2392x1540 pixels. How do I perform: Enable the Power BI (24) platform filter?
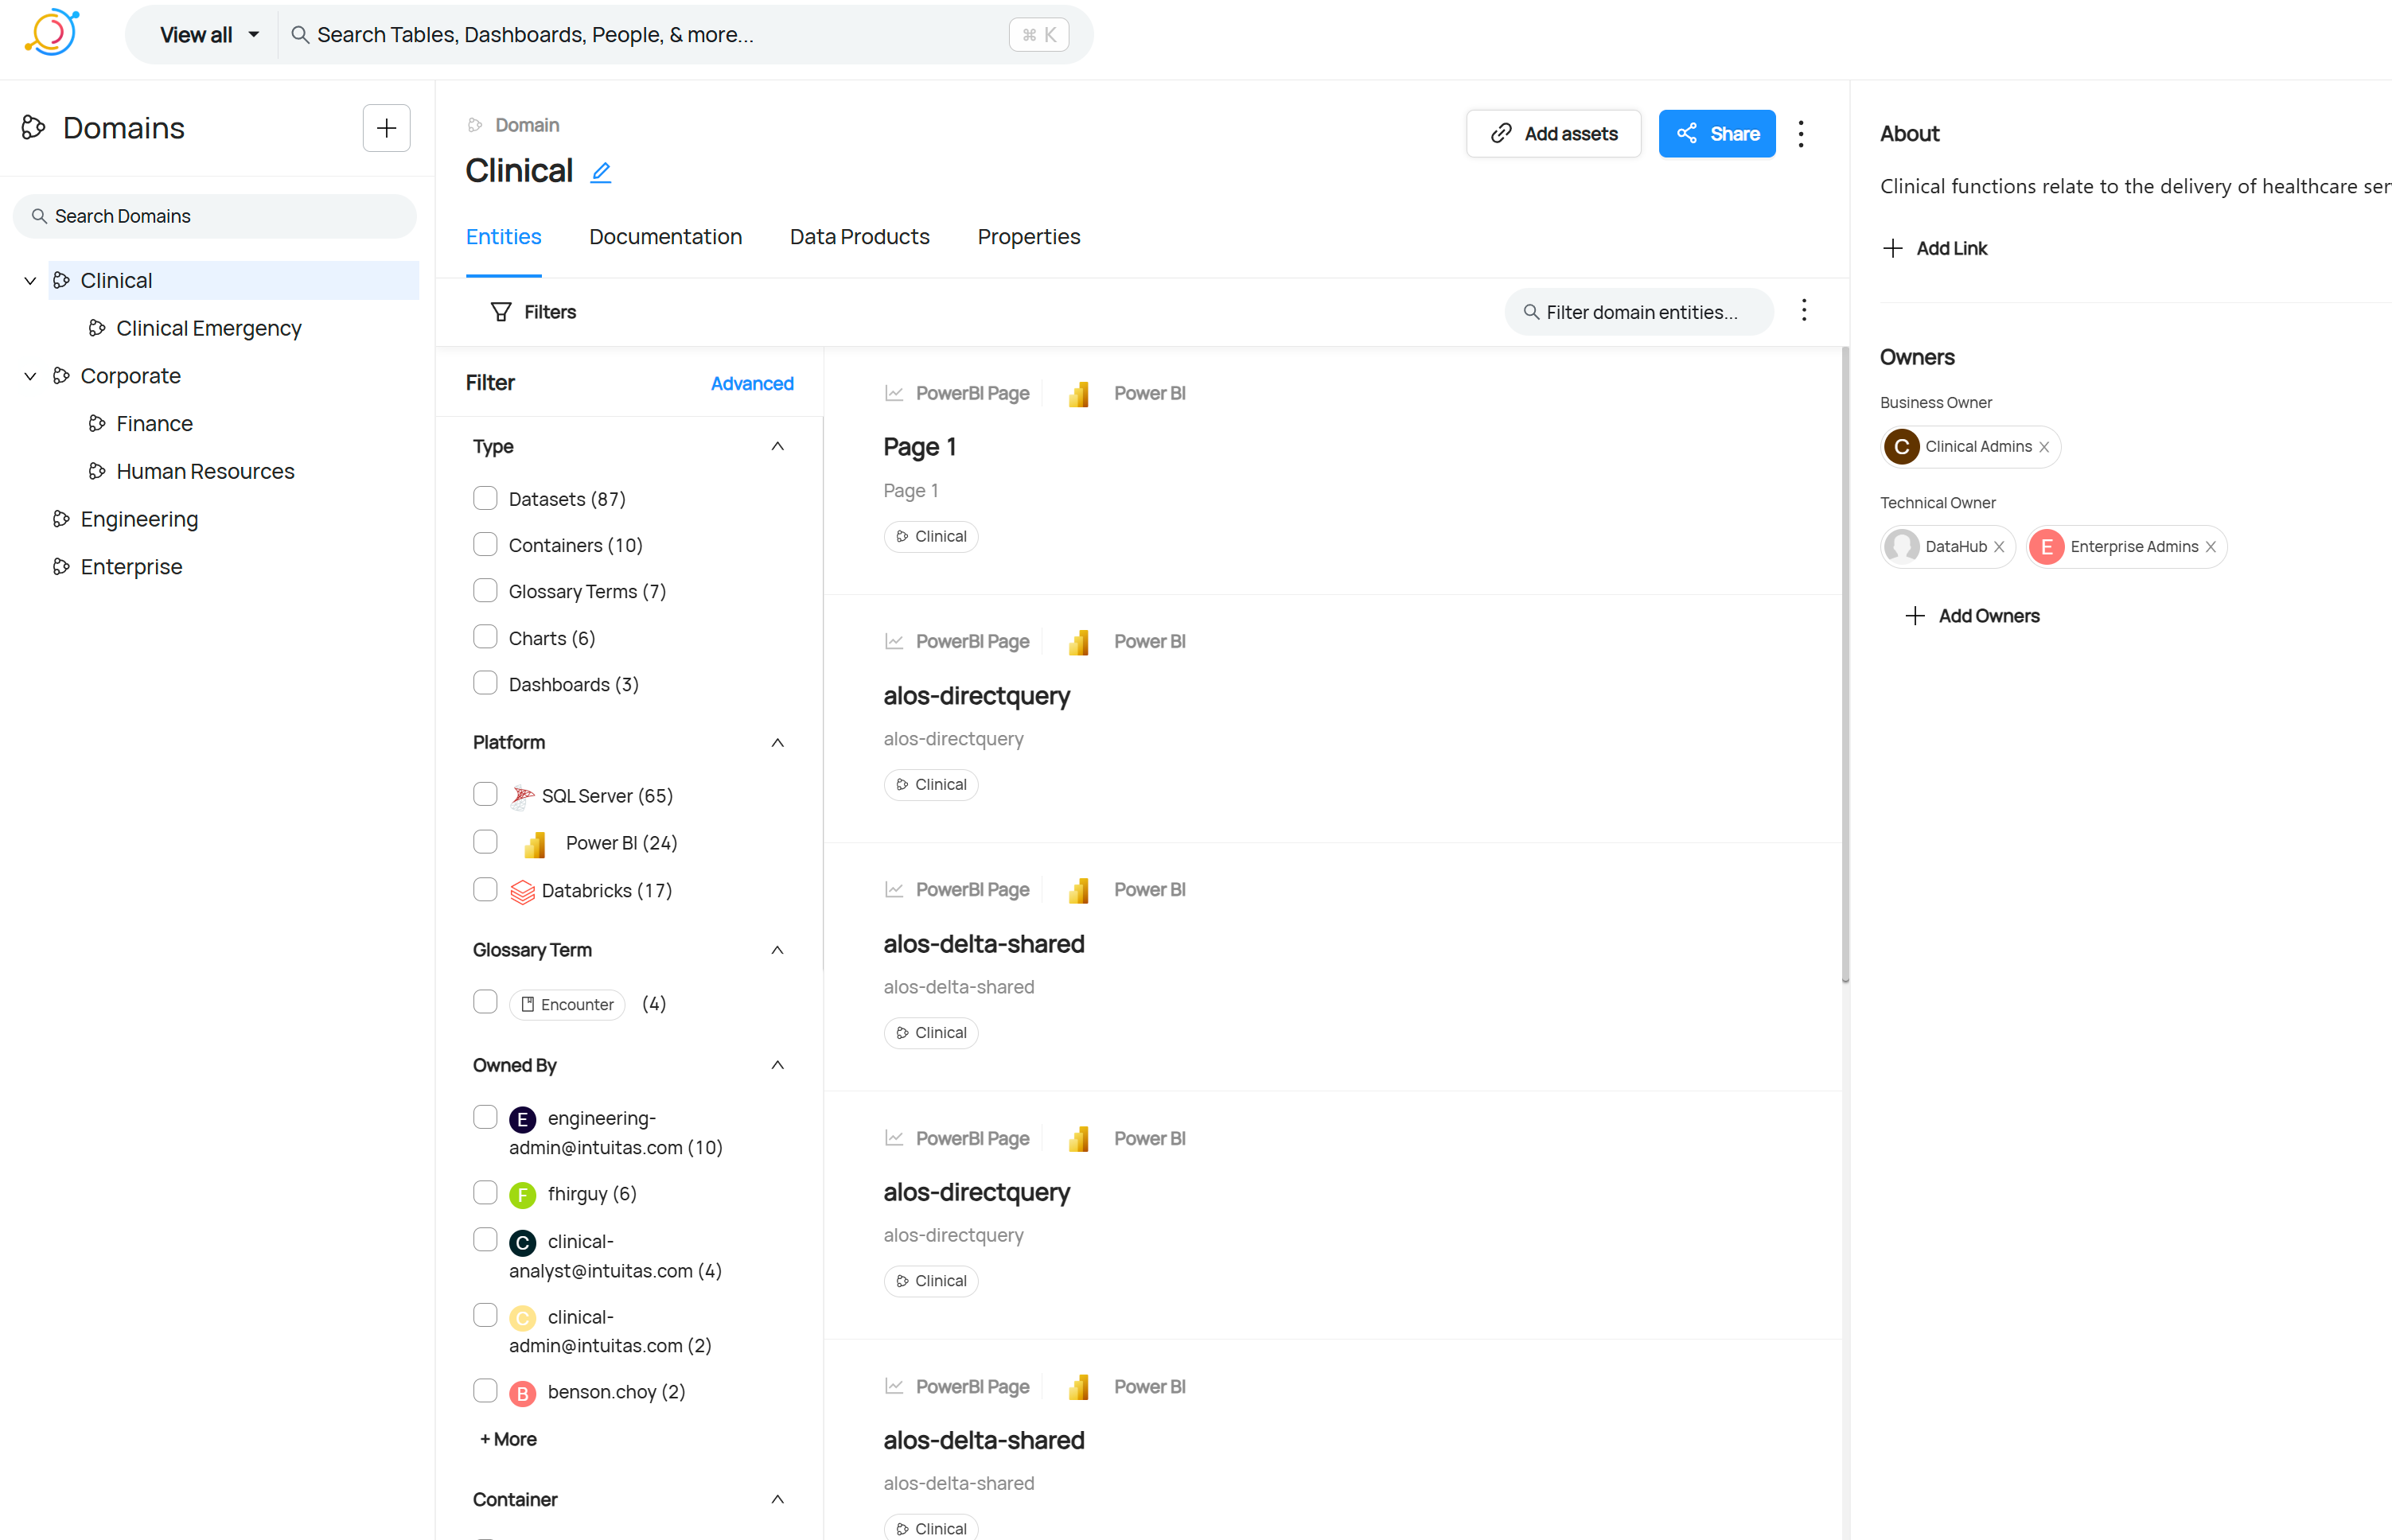485,842
